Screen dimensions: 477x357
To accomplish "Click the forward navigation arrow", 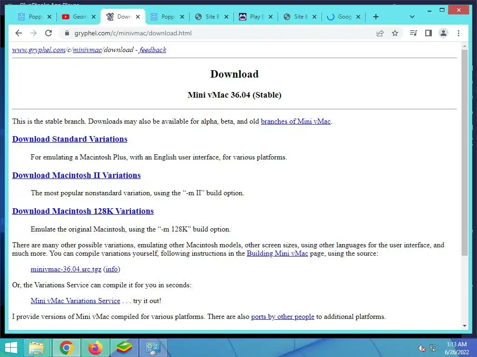I will click(34, 33).
